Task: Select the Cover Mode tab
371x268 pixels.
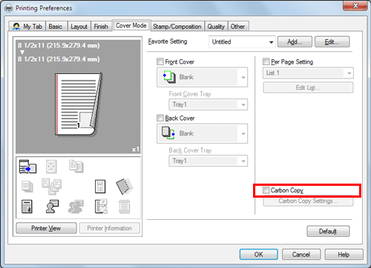Action: 131,26
